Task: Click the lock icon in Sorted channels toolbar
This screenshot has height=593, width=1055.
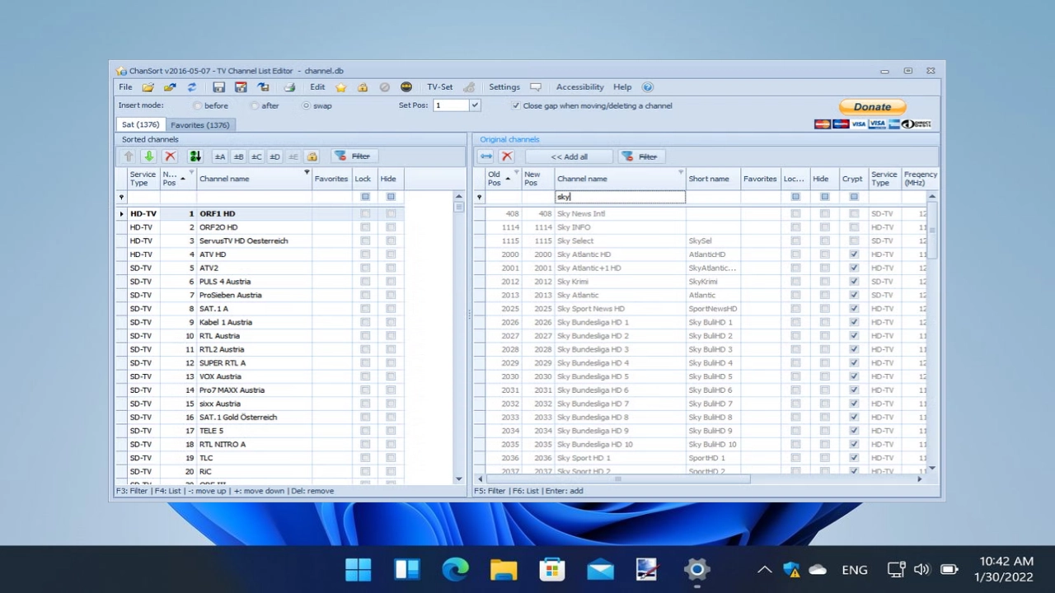Action: (312, 156)
